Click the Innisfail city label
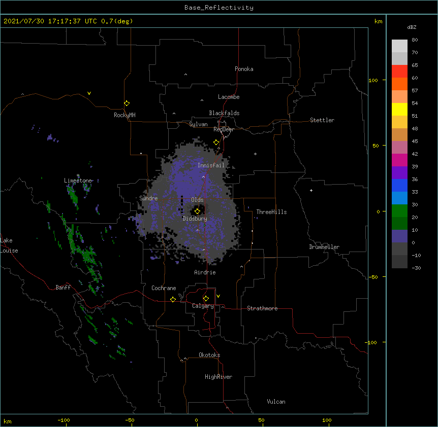Viewport: 438px width, 427px height. click(x=211, y=165)
